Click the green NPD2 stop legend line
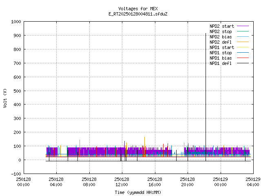 click(243, 31)
